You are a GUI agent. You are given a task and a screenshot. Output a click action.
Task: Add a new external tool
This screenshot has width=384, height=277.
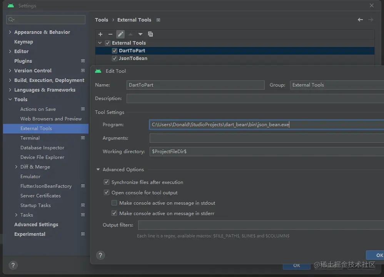[x=100, y=34]
